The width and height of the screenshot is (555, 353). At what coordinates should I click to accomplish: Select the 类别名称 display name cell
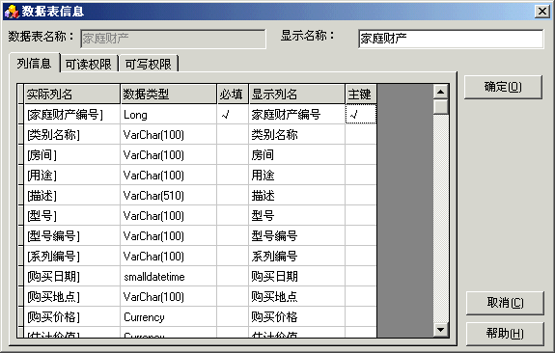click(x=296, y=134)
